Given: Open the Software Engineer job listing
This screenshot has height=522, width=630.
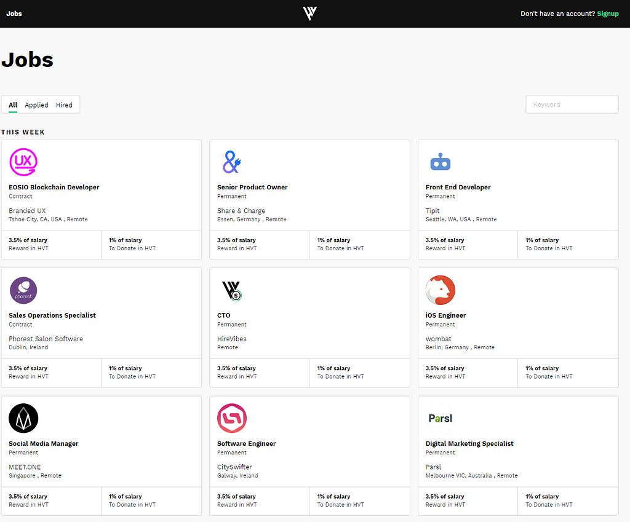Looking at the screenshot, I should click(x=247, y=443).
